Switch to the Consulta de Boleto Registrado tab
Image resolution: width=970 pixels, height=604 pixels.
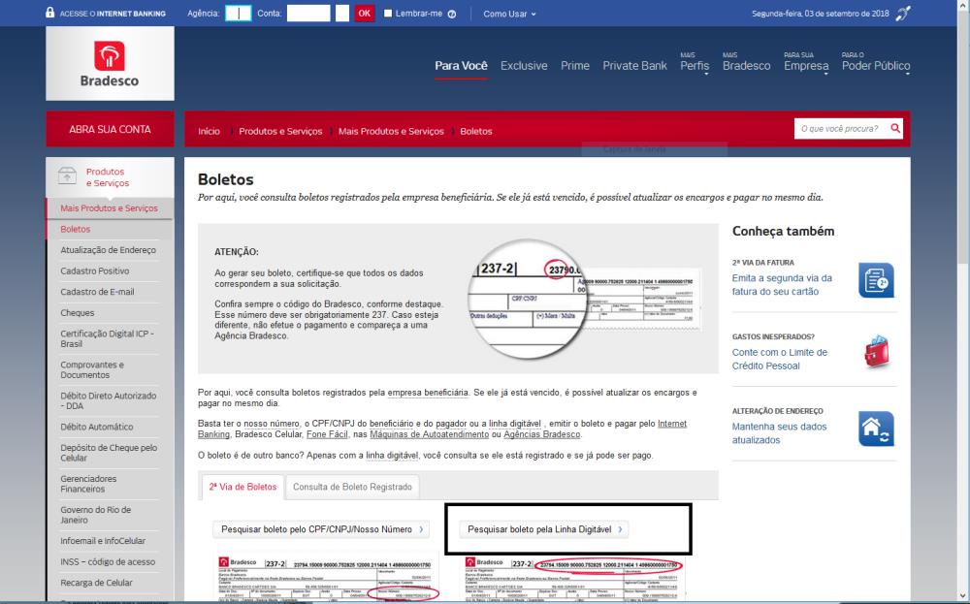pyautogui.click(x=352, y=487)
